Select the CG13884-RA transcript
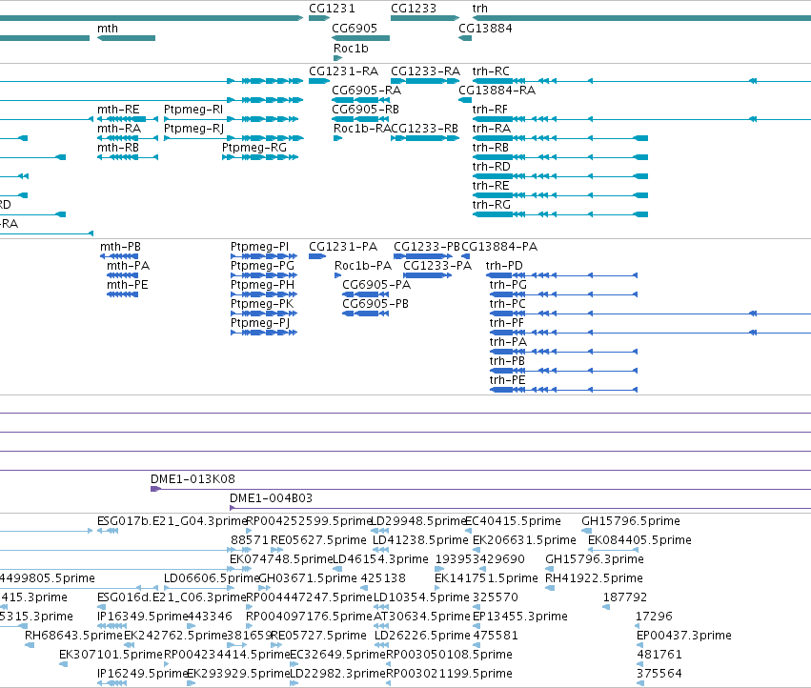Image resolution: width=811 pixels, height=688 pixels. (x=497, y=91)
